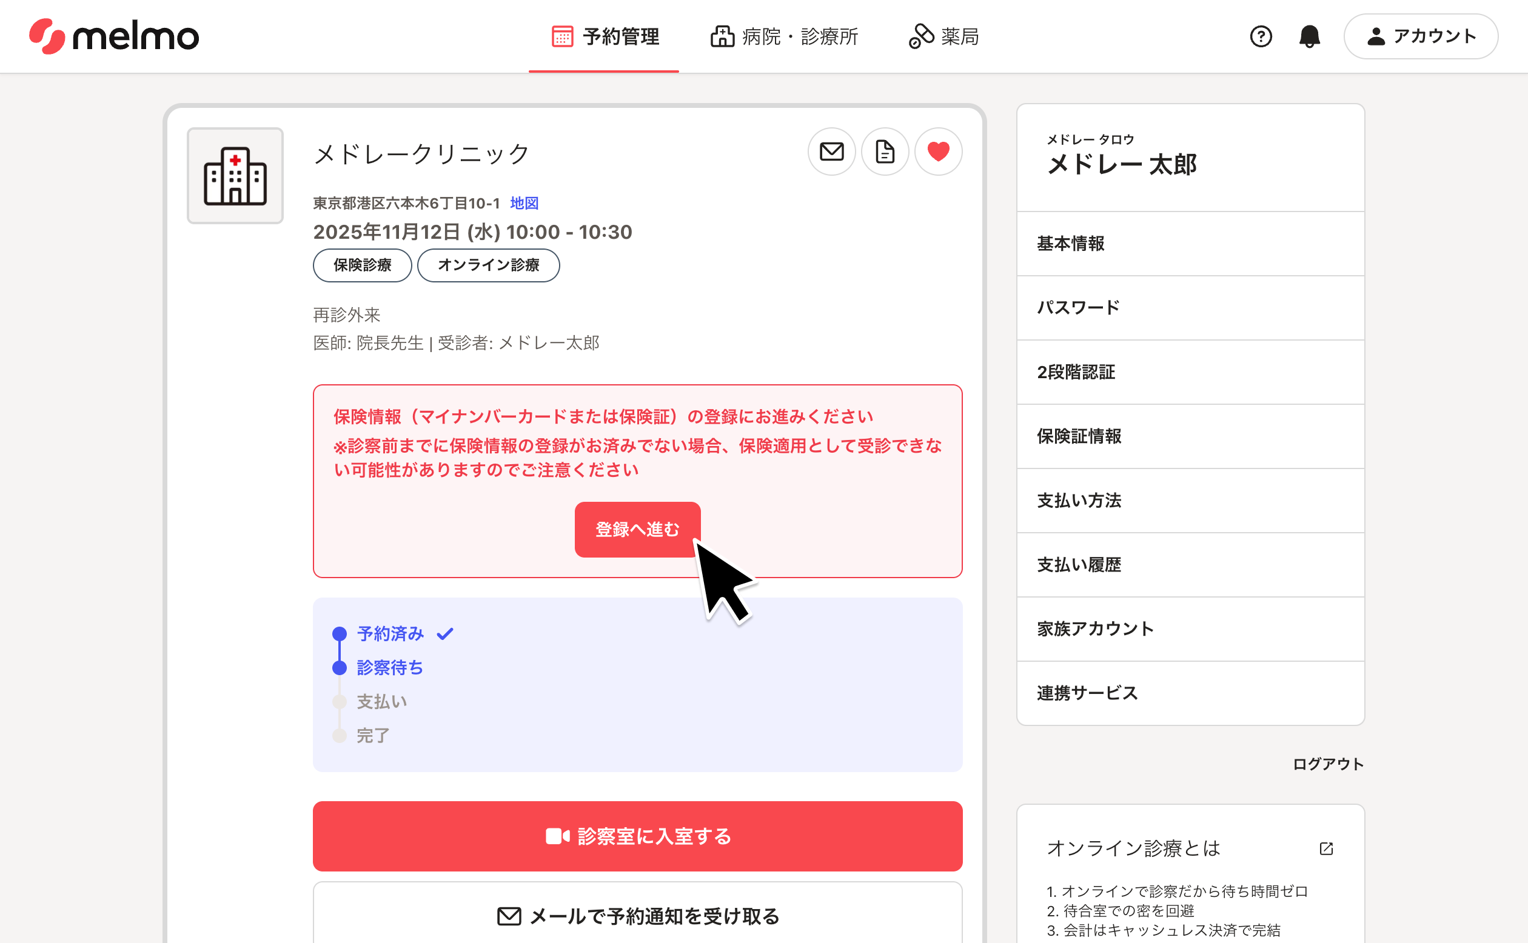
Task: Click ログアウト link
Action: click(x=1327, y=764)
